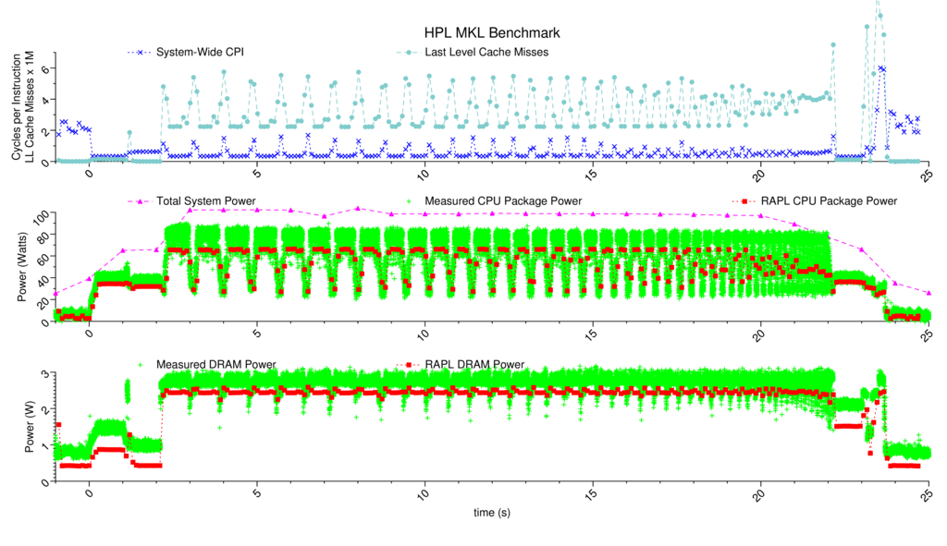Click time tick 20 under the DRAM power chart
The image size is (947, 546).
point(758,494)
